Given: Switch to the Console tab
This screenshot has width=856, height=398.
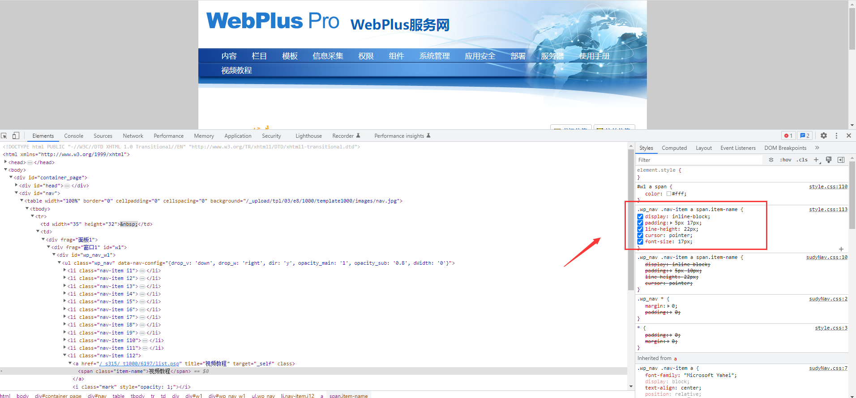Looking at the screenshot, I should (x=73, y=136).
